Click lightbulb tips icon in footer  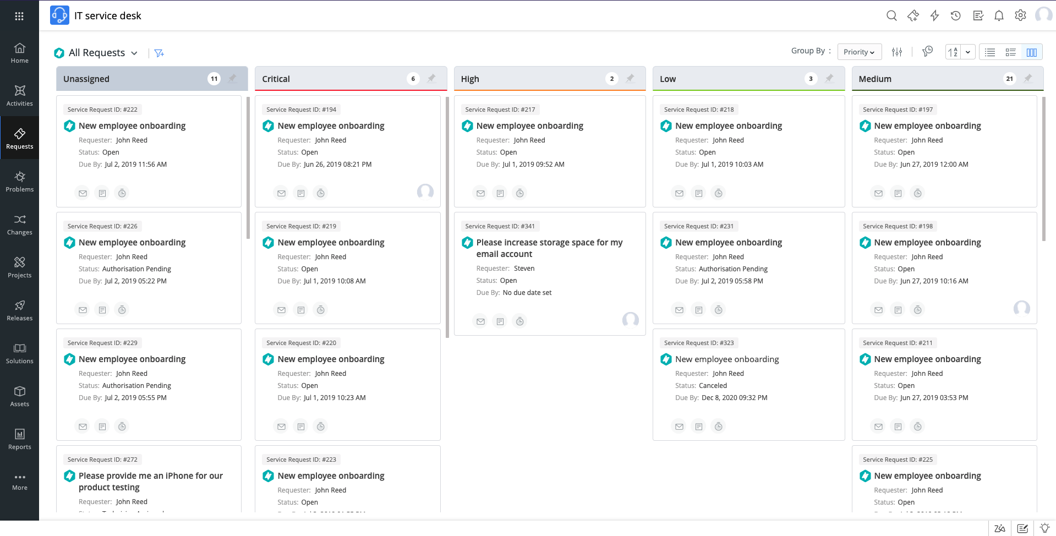point(1044,528)
